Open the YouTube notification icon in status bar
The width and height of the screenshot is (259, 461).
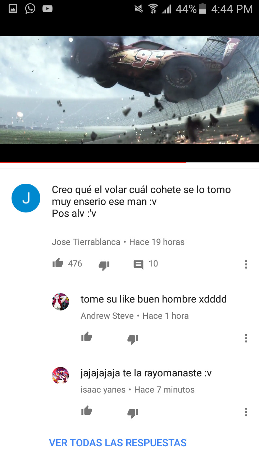click(47, 9)
